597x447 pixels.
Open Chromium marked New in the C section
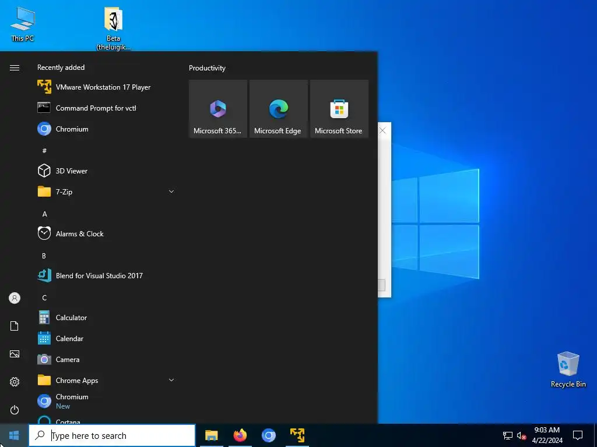pos(106,401)
